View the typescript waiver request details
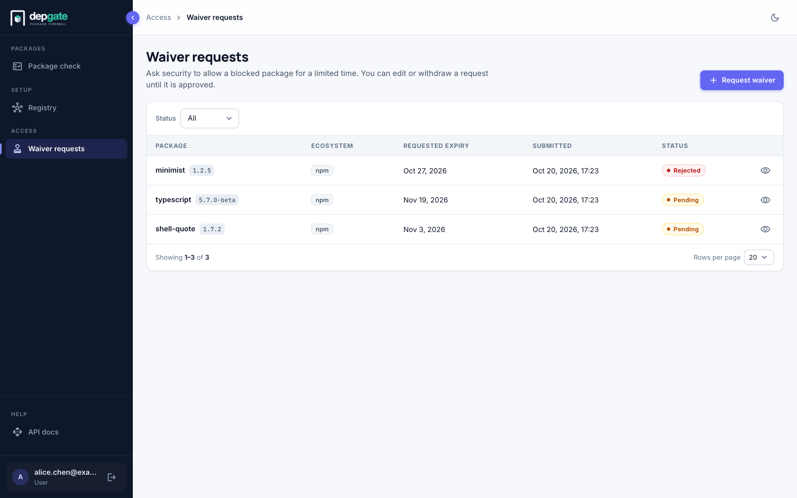 click(x=765, y=200)
